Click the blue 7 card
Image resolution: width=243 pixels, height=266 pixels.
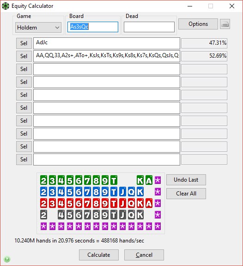[87, 192]
